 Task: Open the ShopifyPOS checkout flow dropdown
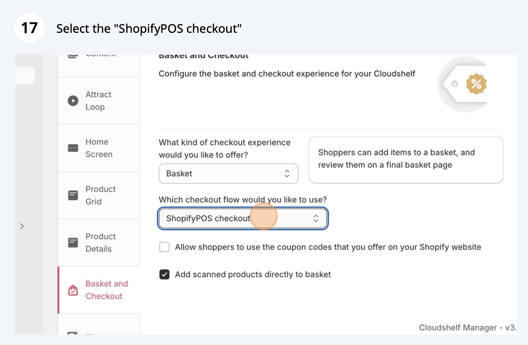pos(243,219)
